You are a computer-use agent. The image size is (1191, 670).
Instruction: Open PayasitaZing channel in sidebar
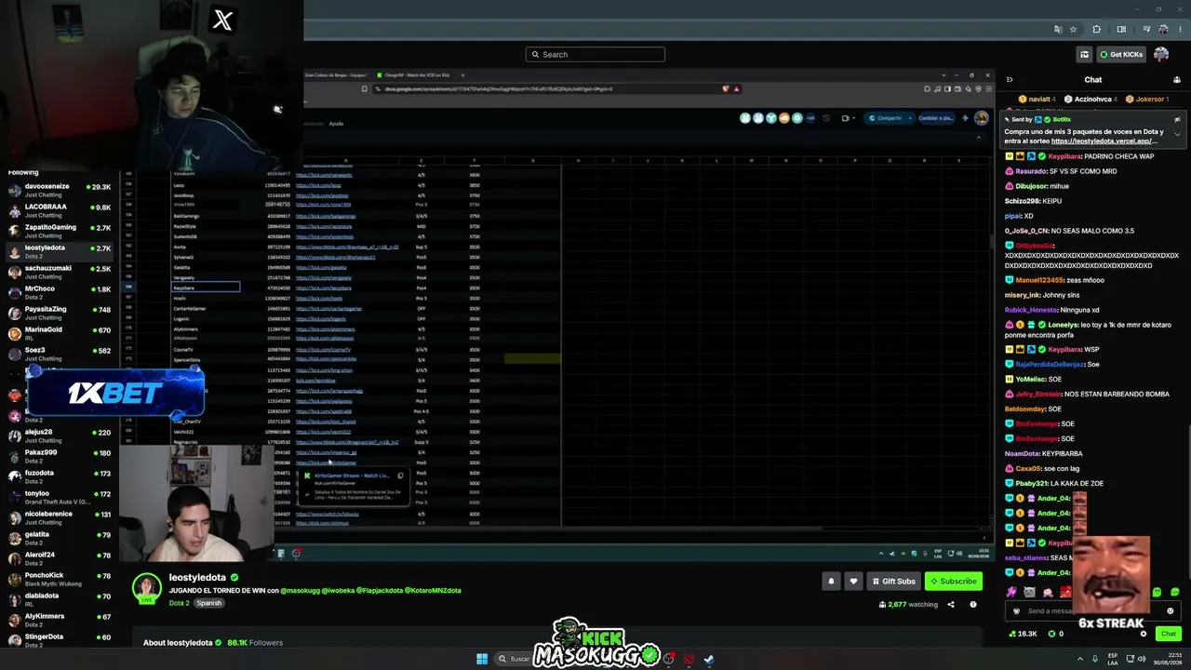(x=60, y=313)
